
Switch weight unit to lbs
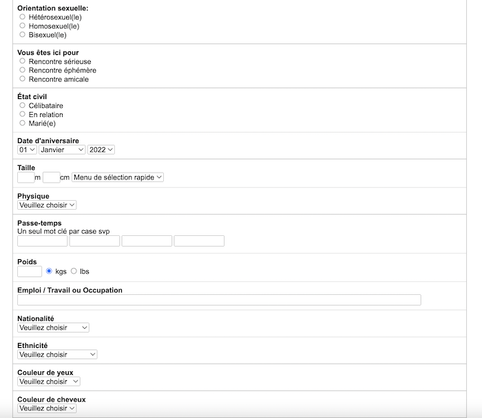coord(74,271)
